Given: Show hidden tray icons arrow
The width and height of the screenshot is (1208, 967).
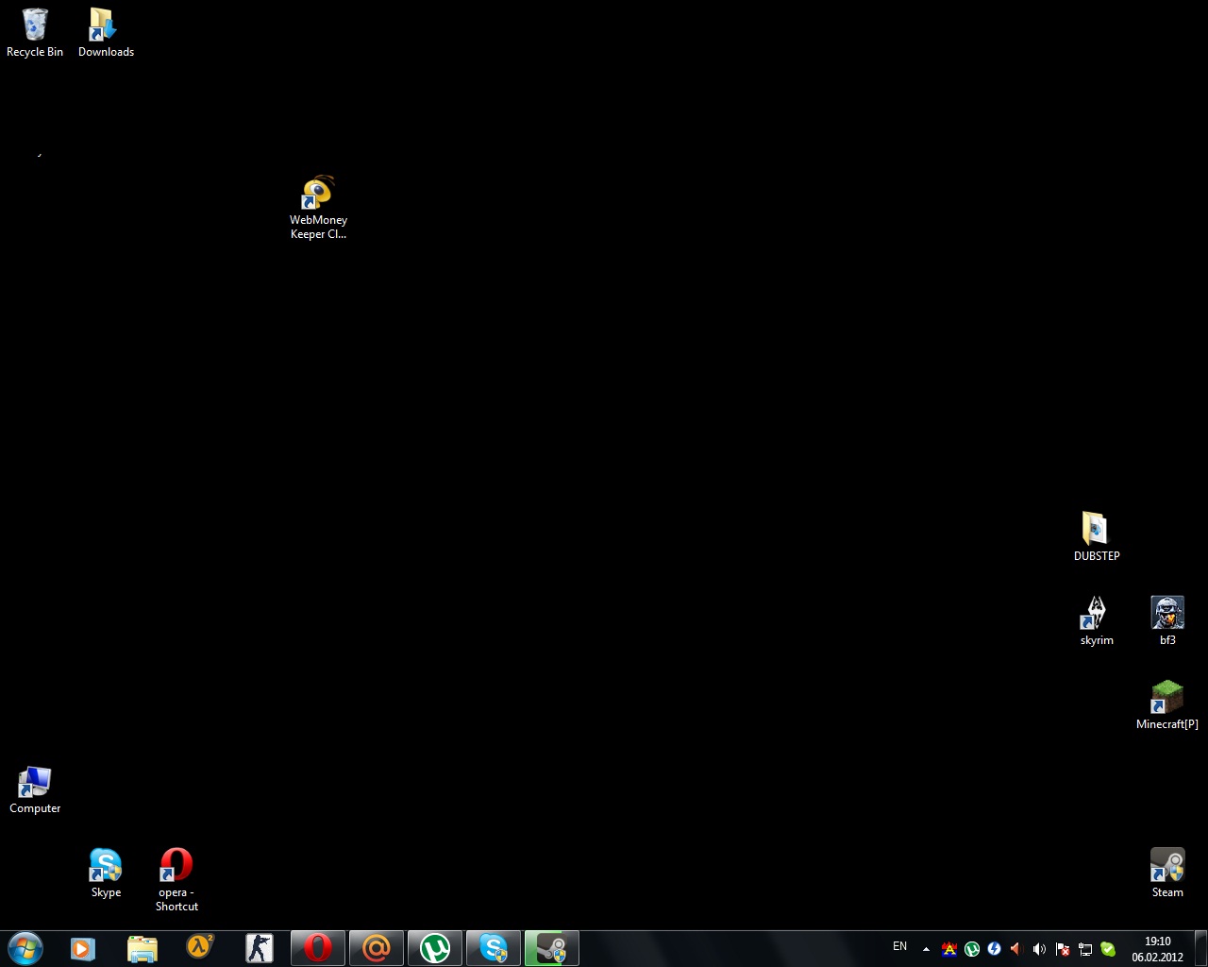Looking at the screenshot, I should pyautogui.click(x=926, y=949).
